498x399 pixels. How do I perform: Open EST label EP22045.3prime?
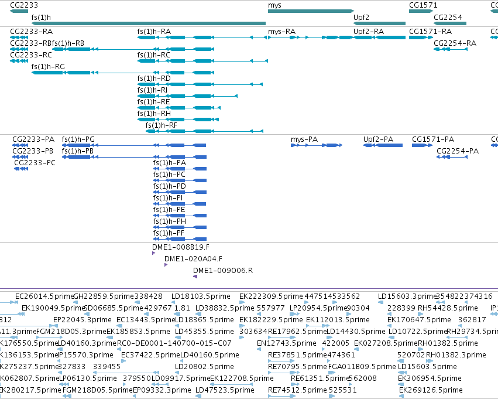83,320
